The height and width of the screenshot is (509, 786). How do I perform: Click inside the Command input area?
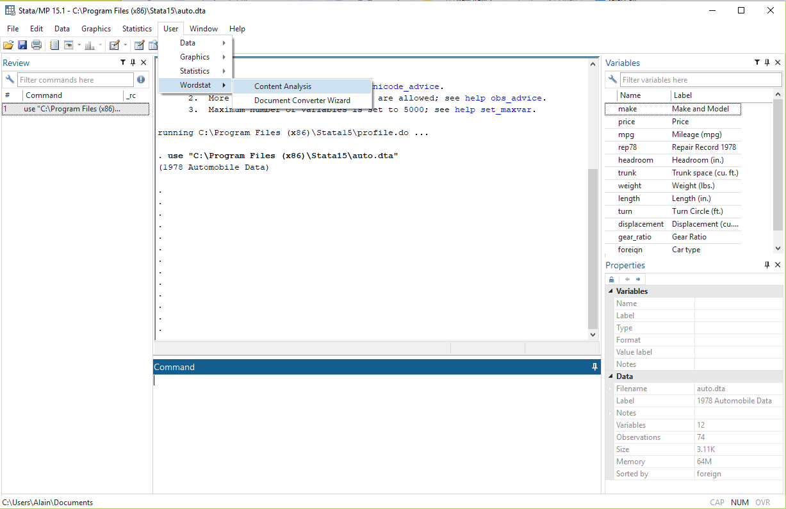tap(377, 433)
